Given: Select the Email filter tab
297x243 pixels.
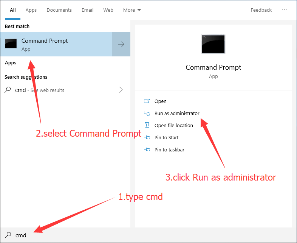Looking at the screenshot, I should 87,10.
